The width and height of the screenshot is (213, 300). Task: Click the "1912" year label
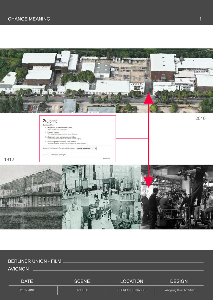point(9,160)
